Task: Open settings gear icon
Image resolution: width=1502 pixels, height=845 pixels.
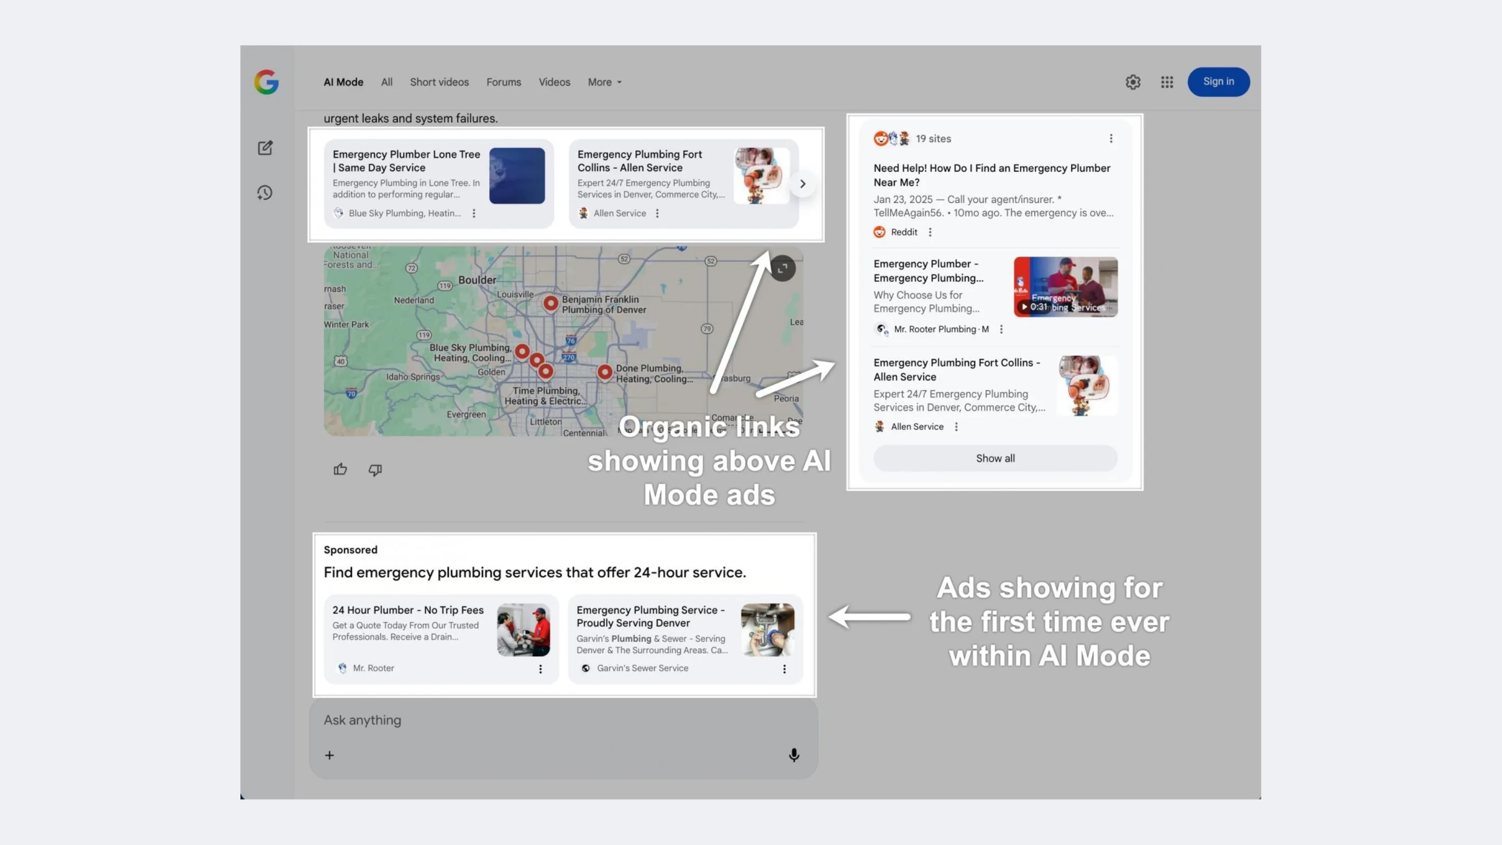Action: (x=1132, y=82)
